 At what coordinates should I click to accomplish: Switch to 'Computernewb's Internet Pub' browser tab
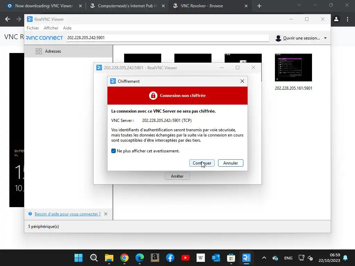(127, 6)
